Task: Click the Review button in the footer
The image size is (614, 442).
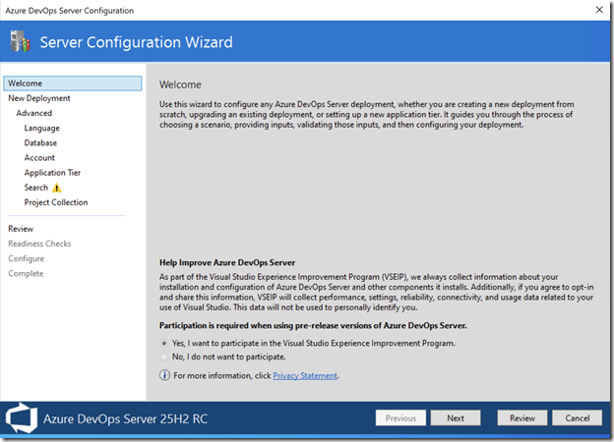Action: [522, 418]
